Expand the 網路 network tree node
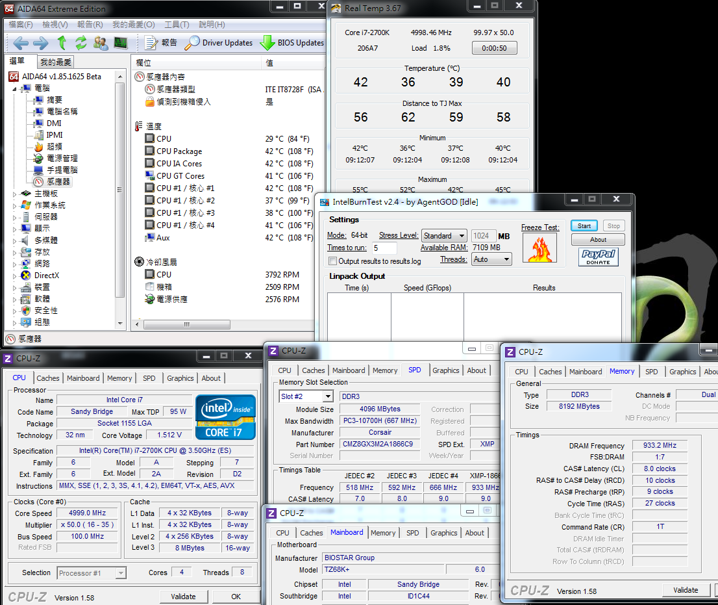This screenshot has width=718, height=605. click(15, 264)
